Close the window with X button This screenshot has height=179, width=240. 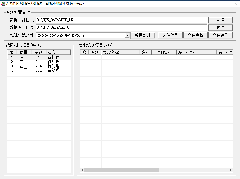[x=236, y=4]
